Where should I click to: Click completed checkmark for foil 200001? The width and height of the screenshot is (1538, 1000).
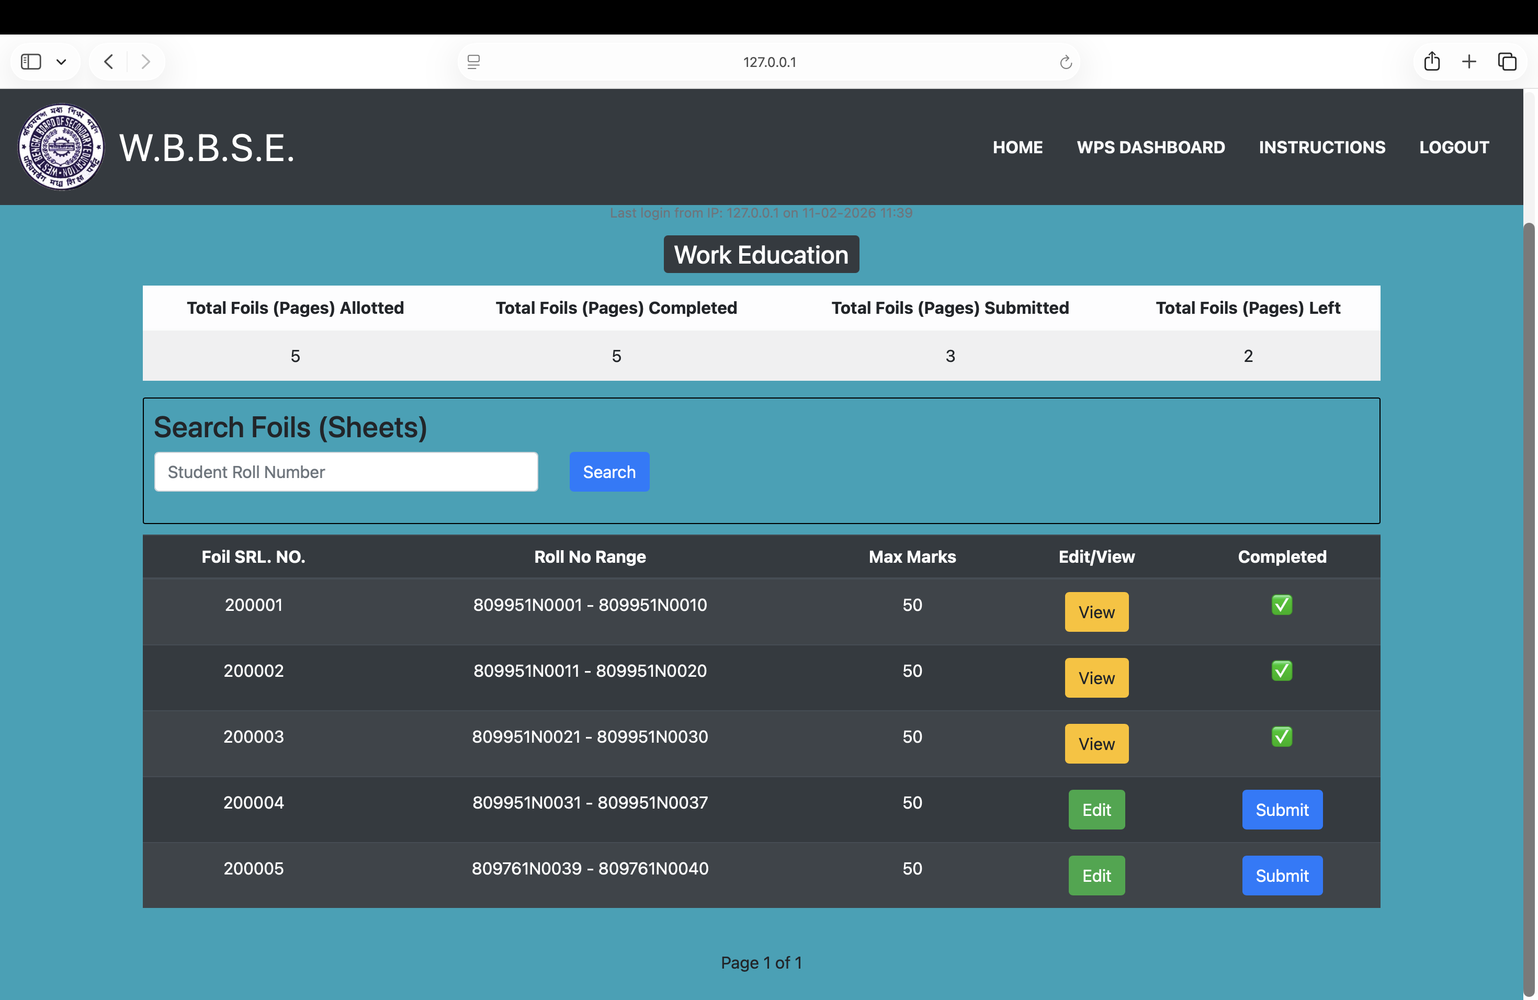point(1282,605)
